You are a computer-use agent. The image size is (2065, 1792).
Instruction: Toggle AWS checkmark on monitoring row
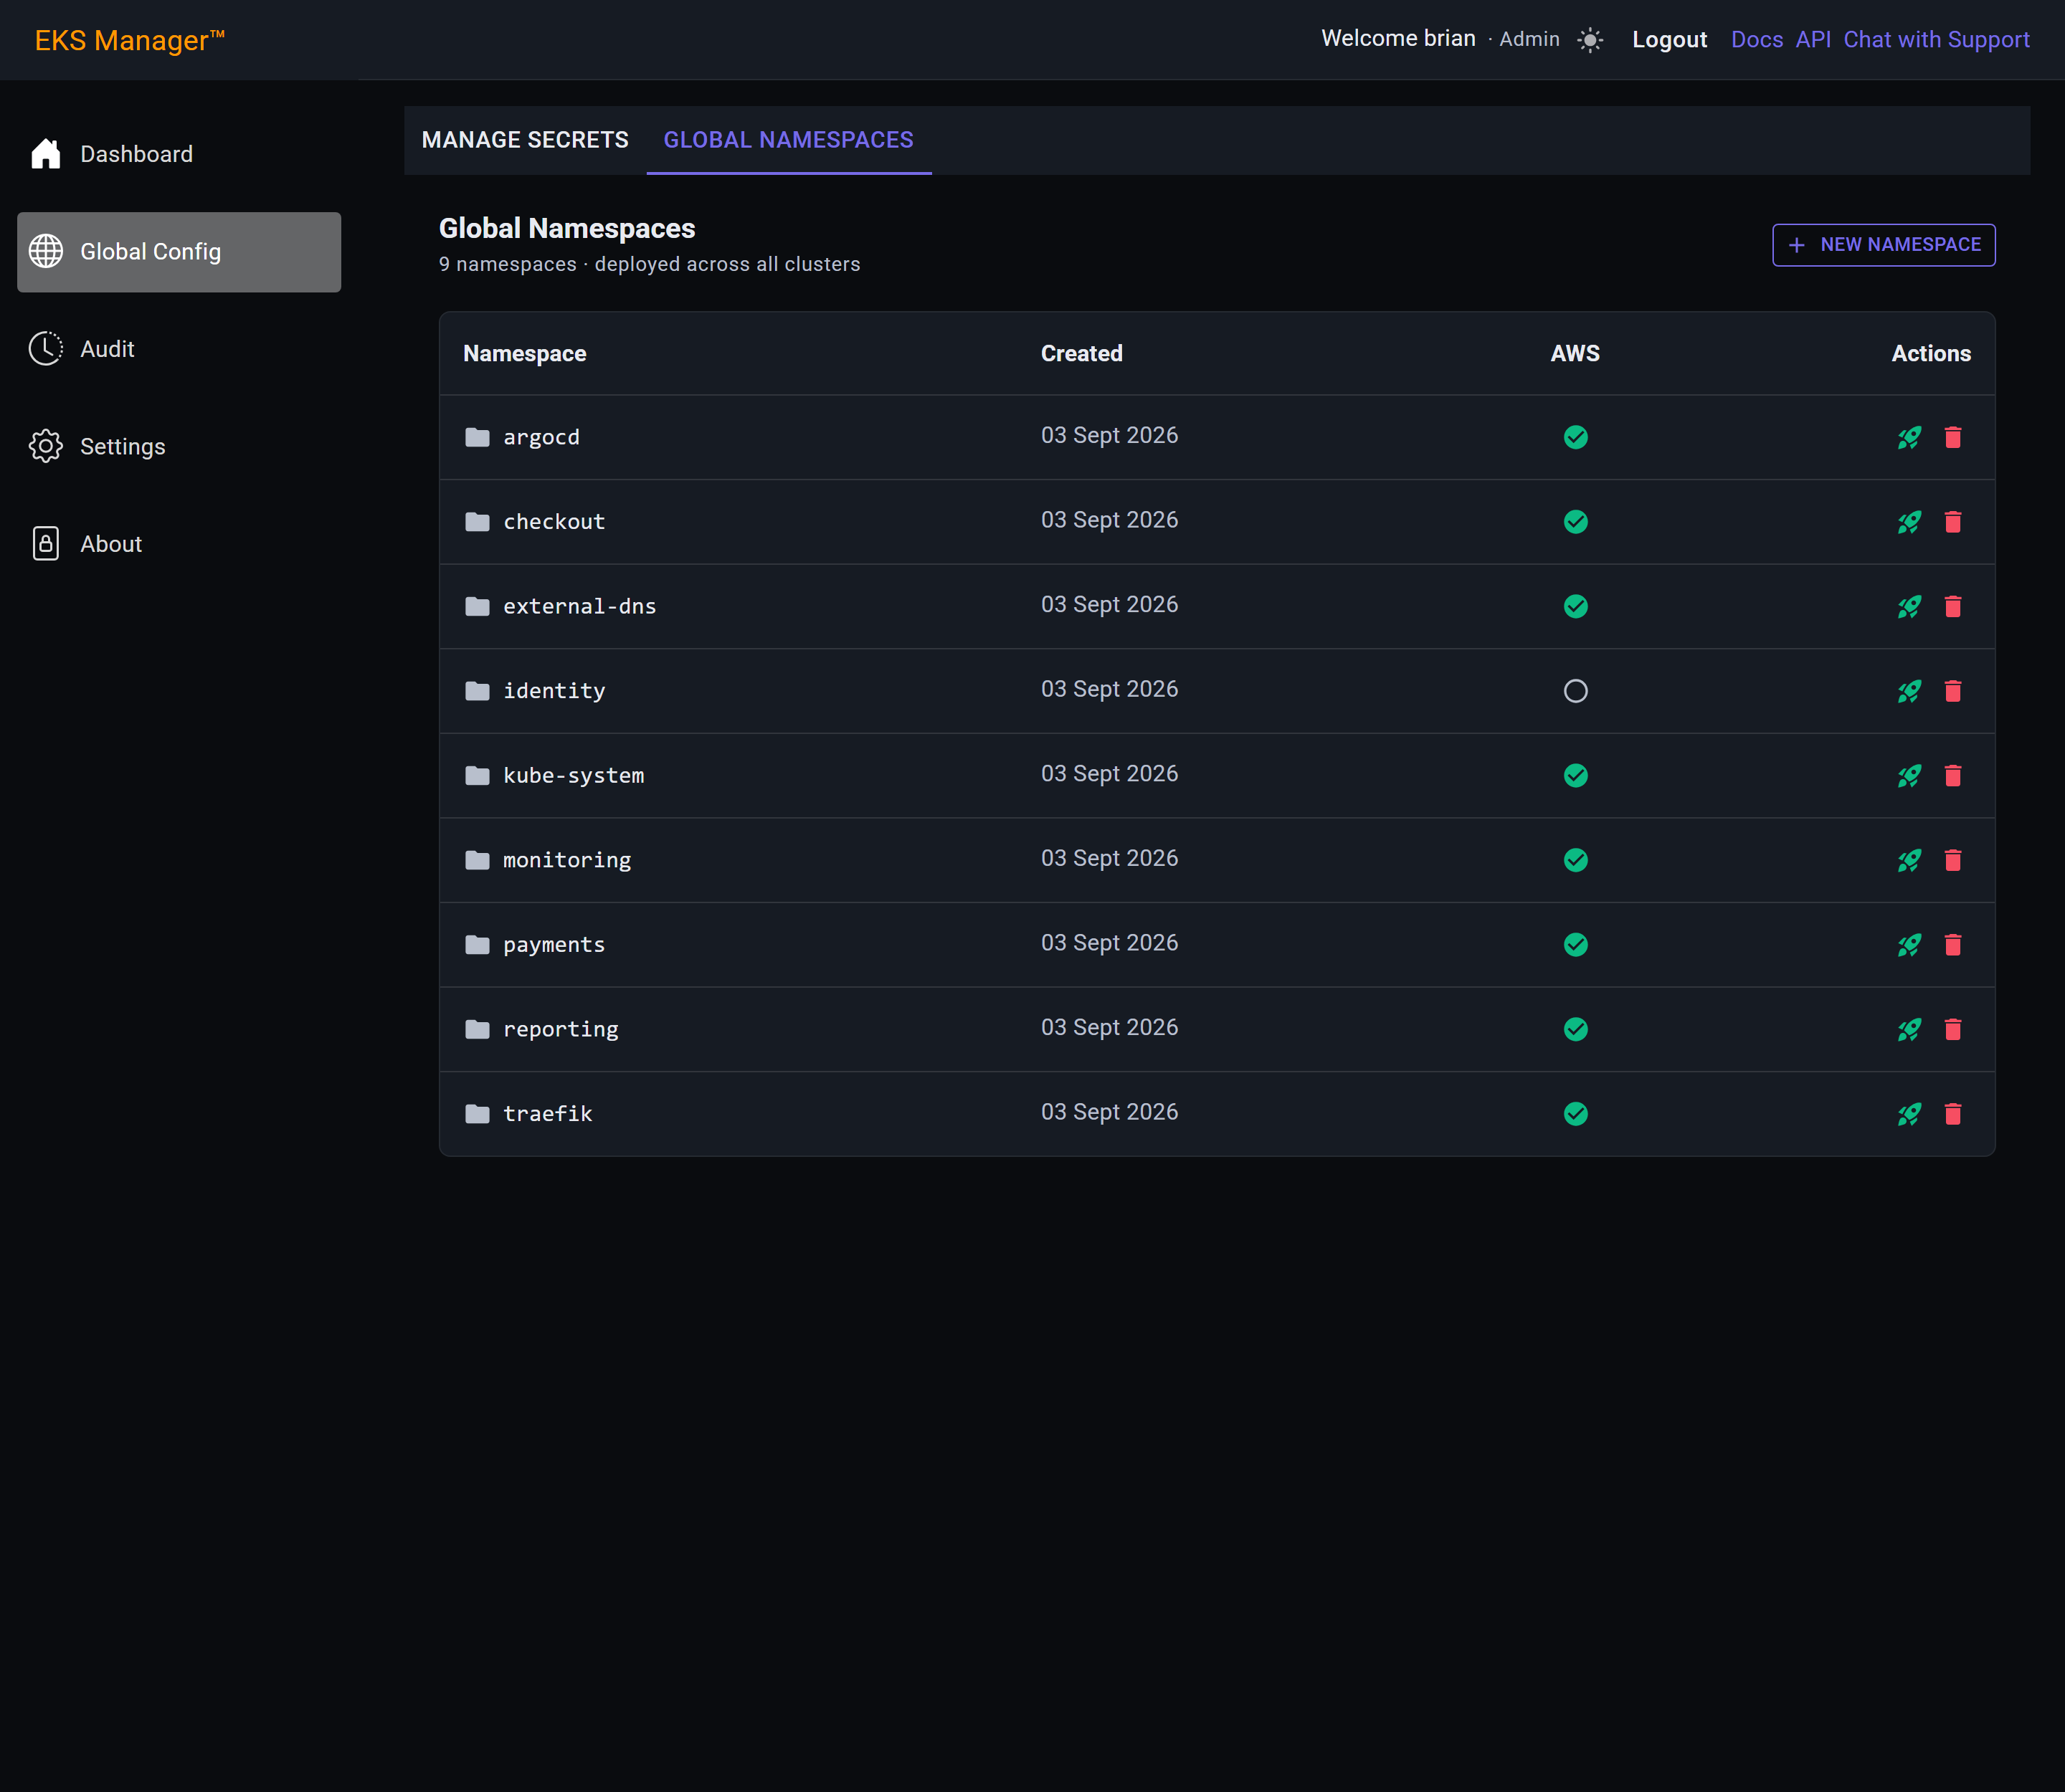(1576, 860)
